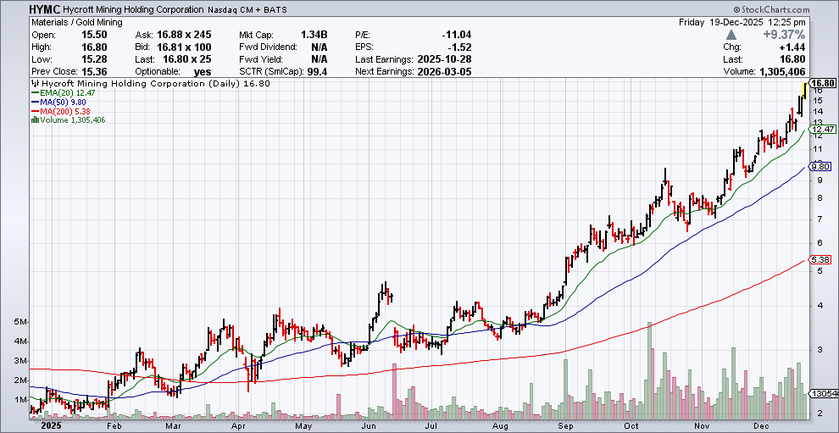Click the 1M volume scale label
The image size is (839, 433).
(20, 400)
